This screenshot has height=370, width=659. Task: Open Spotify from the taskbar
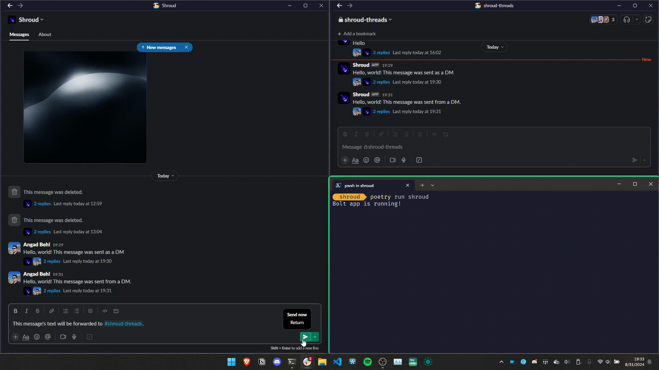367,362
